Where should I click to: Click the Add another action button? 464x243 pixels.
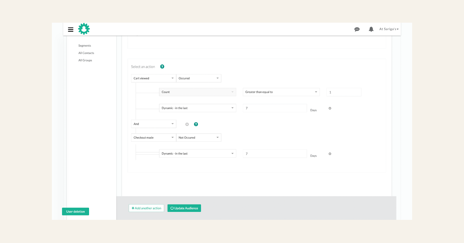[x=146, y=208]
